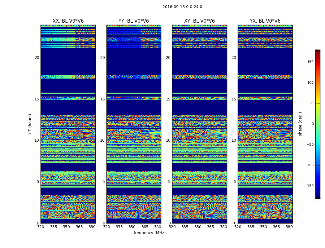Click the "0" hour tick beside YX panel
Viewport: 325px width, 248px height.
[x=235, y=223]
